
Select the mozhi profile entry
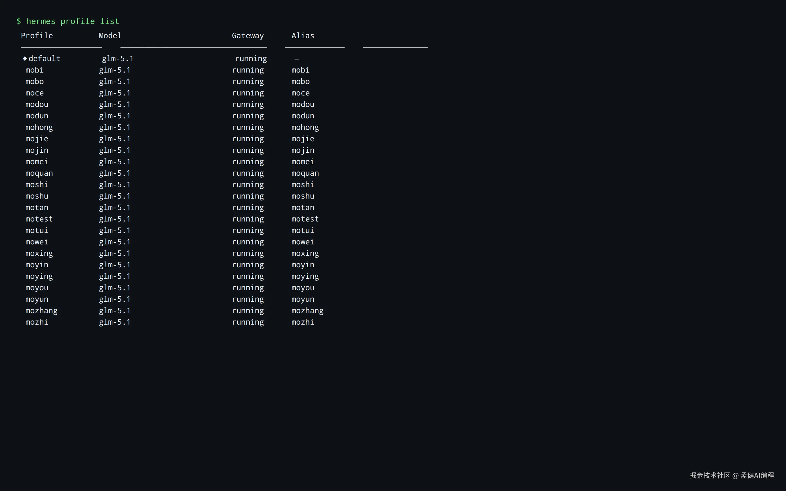37,322
